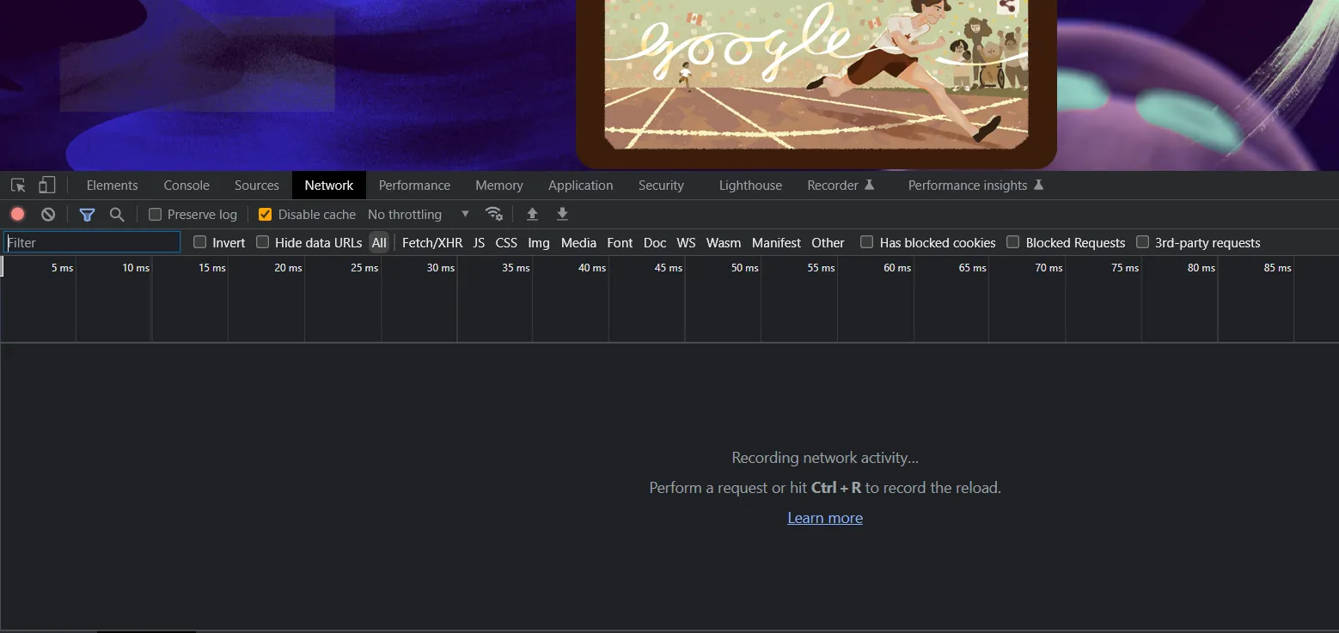Open the Performance insights tab
This screenshot has height=633, width=1339.
[x=975, y=186]
